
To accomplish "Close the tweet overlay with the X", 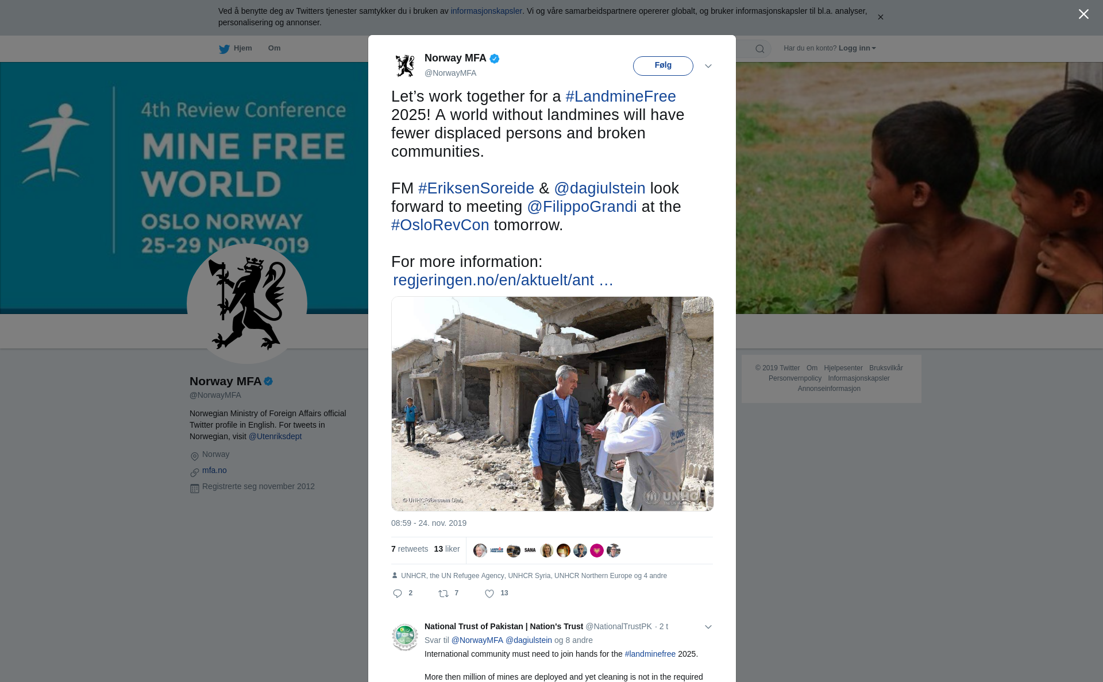I will pos(1083,14).
